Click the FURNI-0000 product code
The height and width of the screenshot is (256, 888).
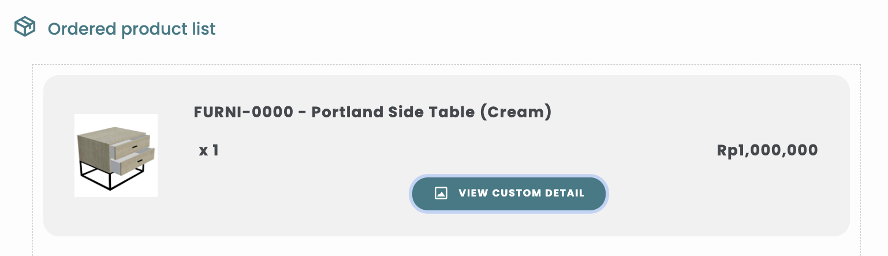244,112
